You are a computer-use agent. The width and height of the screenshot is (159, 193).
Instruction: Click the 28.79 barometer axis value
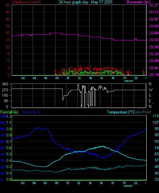(x=154, y=75)
